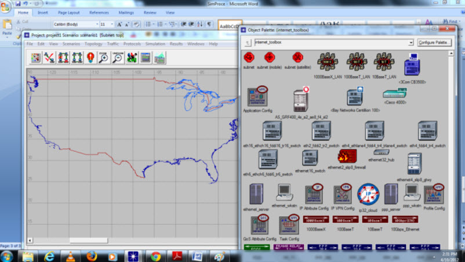This screenshot has width=465, height=262.
Task: Select the IP Attribute Config object
Action: pos(314,194)
